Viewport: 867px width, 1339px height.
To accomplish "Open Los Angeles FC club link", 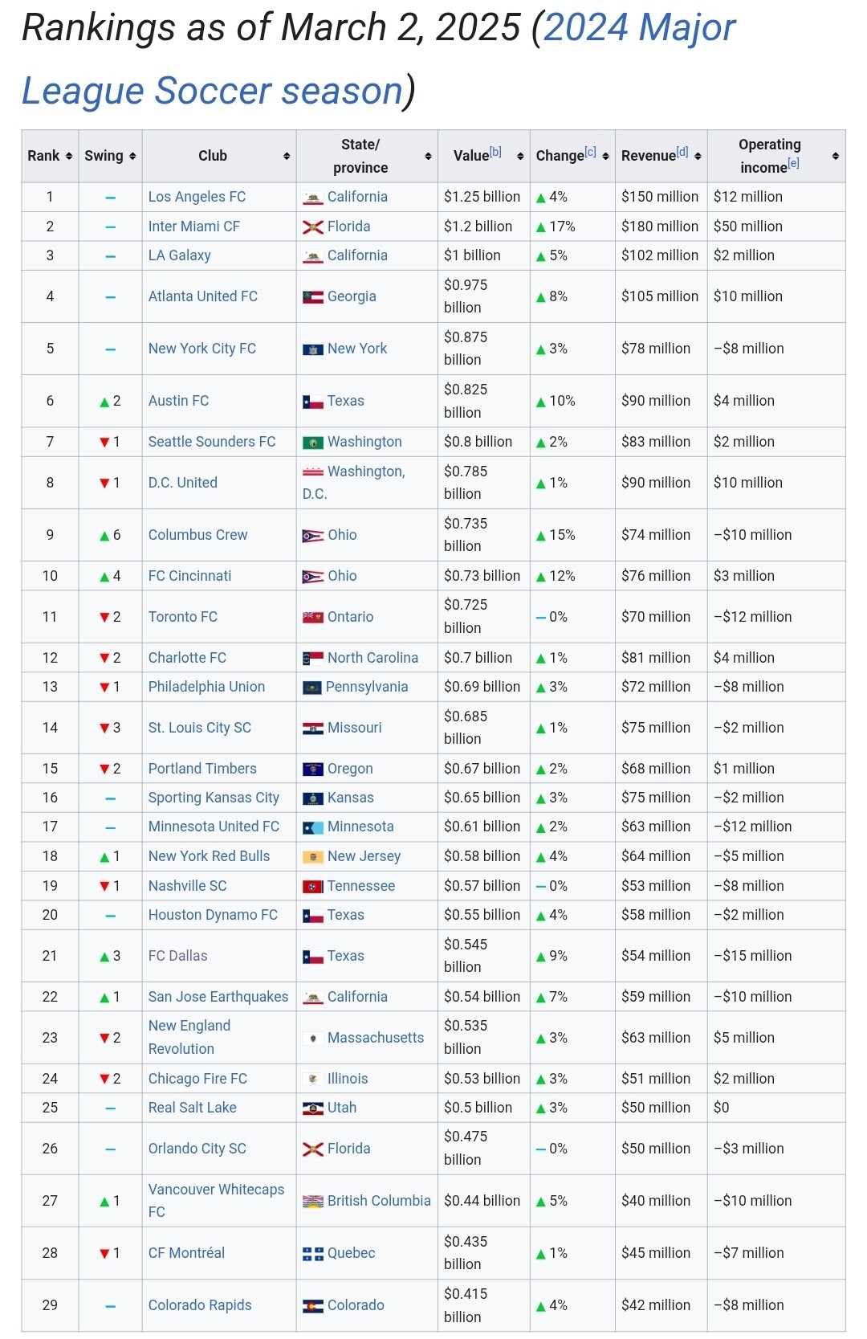I will click(197, 197).
